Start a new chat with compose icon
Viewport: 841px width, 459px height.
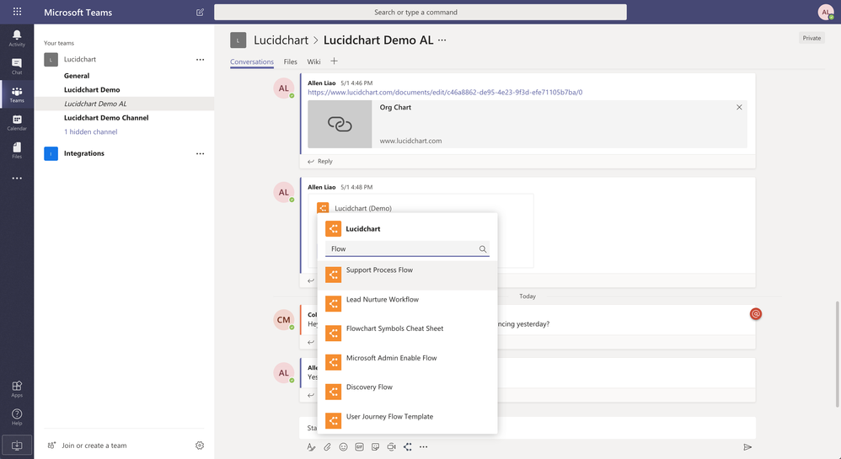pyautogui.click(x=200, y=12)
